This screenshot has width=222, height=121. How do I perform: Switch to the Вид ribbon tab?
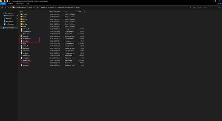pyautogui.click(x=28, y=3)
